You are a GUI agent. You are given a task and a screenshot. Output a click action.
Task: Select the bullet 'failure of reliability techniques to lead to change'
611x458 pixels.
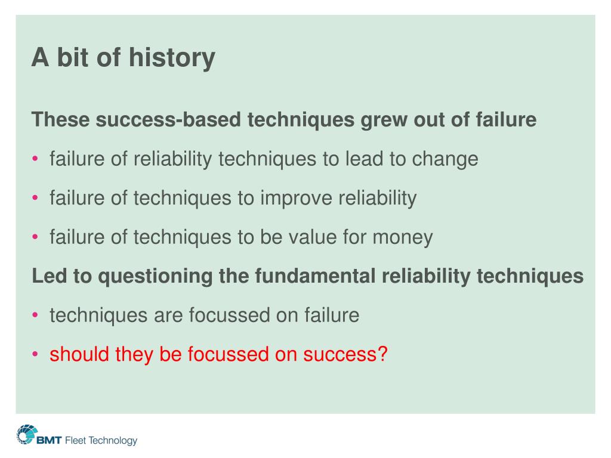[x=264, y=159]
